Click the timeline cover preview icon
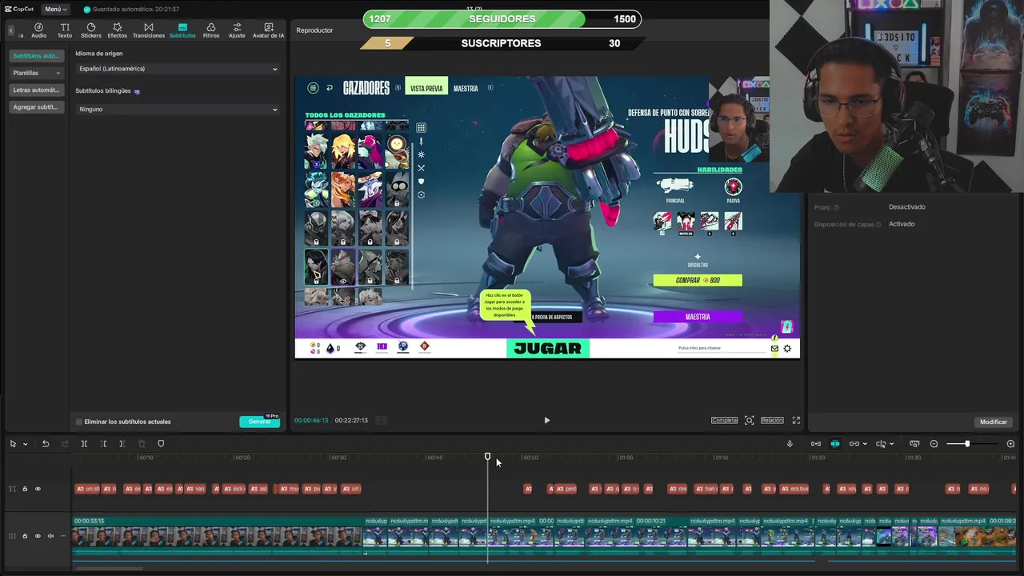The image size is (1024, 576). [x=914, y=443]
